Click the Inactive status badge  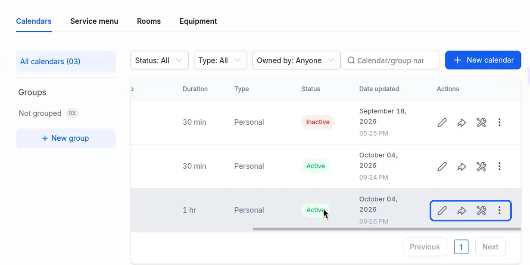[x=318, y=122]
